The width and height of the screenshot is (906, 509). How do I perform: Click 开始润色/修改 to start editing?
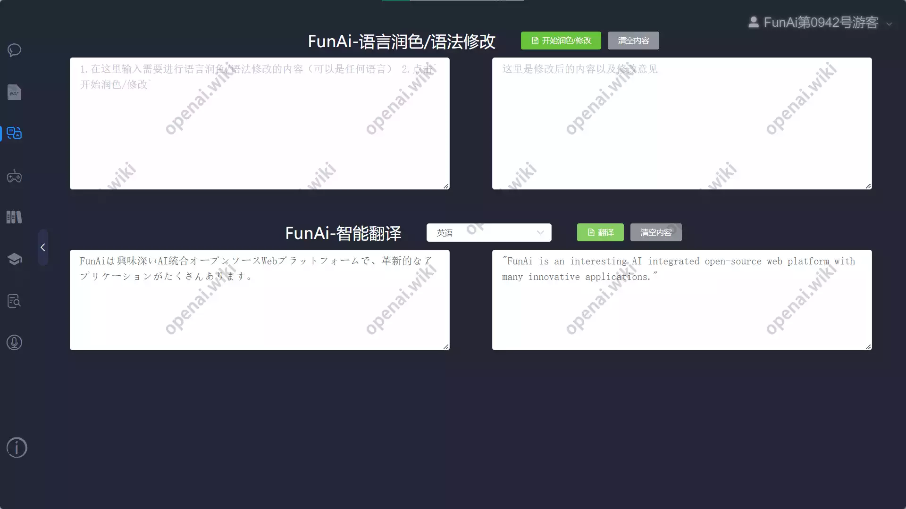click(560, 41)
